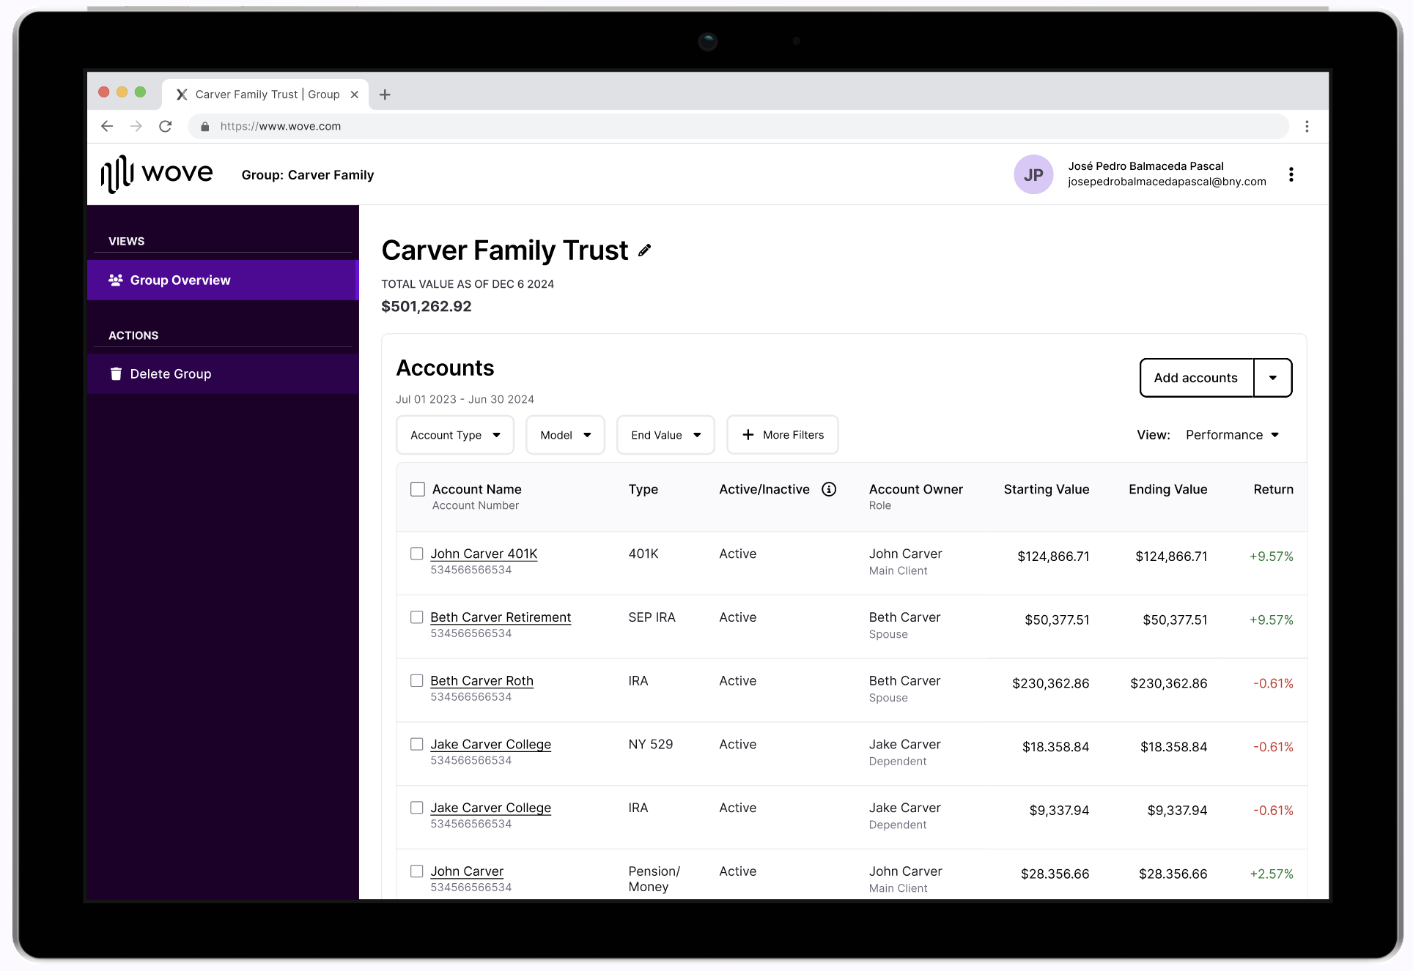Click the More Filters button

point(783,435)
